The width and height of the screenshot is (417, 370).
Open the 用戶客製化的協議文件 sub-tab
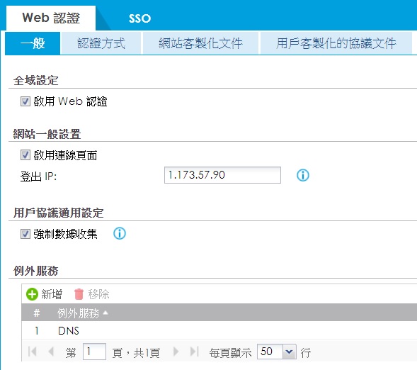coord(336,43)
